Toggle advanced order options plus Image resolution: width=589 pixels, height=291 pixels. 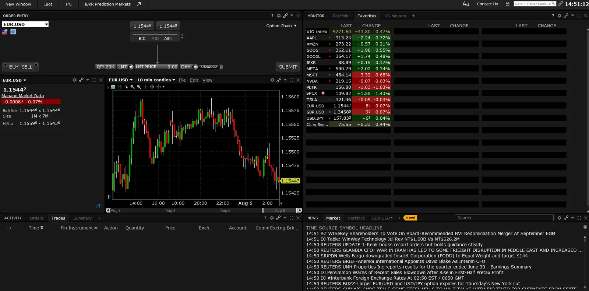pos(221,67)
